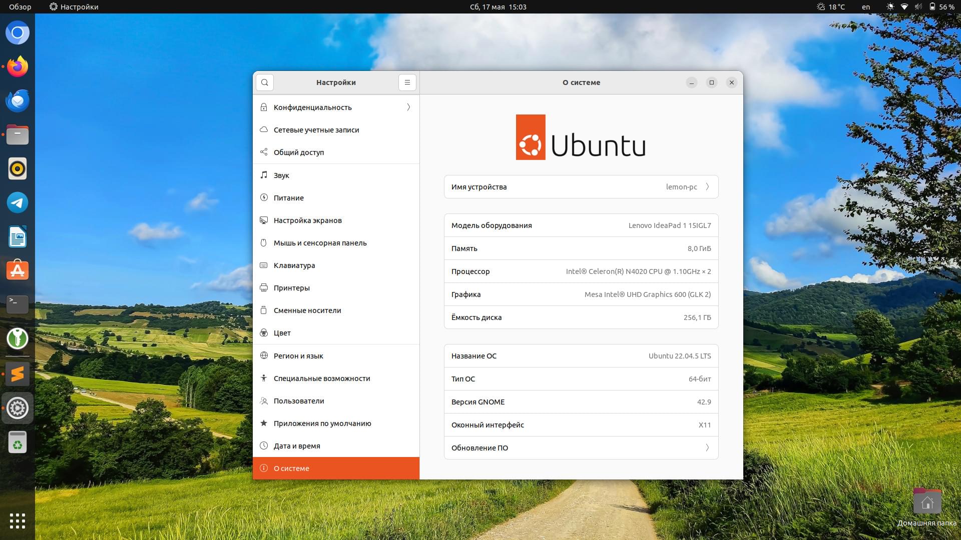Open Ubuntu Software from the dock
Image resolution: width=961 pixels, height=540 pixels.
[x=18, y=270]
